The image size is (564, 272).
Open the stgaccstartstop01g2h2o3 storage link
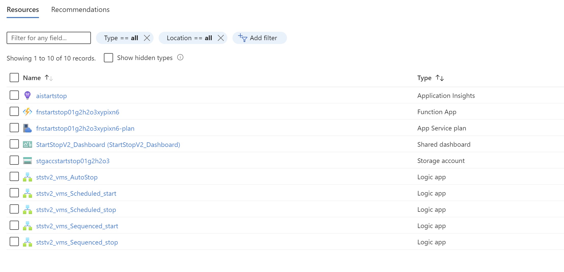tap(73, 161)
